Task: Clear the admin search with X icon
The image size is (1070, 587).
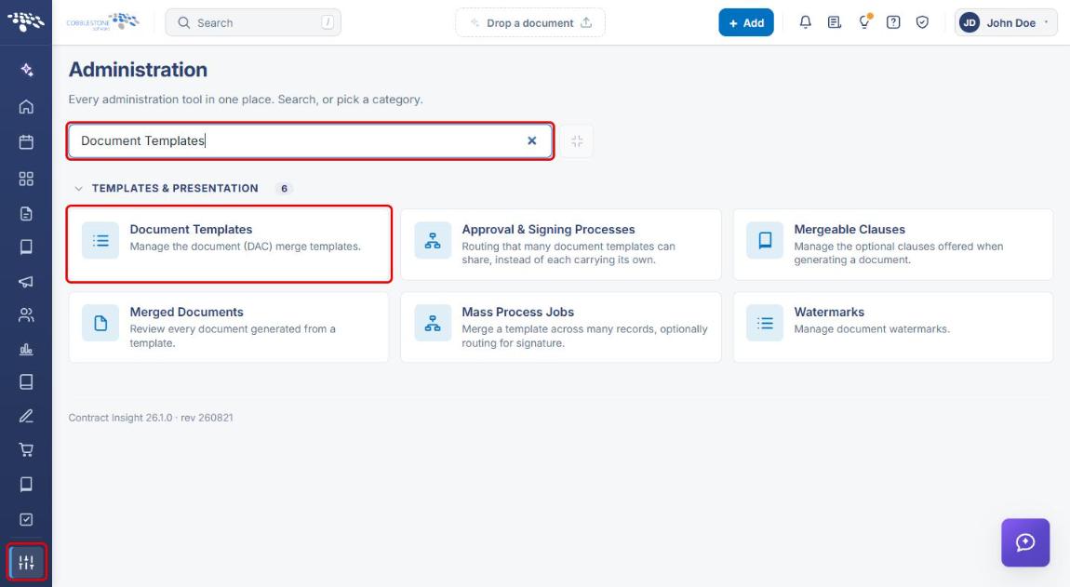Action: (x=531, y=140)
